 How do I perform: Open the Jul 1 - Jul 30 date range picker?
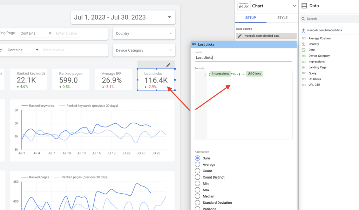click(x=123, y=17)
